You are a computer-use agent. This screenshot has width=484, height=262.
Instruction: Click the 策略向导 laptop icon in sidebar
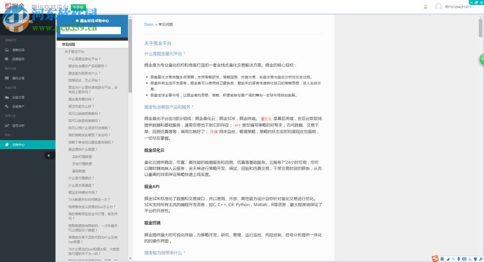(x=7, y=50)
